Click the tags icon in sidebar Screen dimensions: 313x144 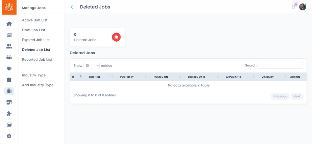pyautogui.click(x=9, y=68)
